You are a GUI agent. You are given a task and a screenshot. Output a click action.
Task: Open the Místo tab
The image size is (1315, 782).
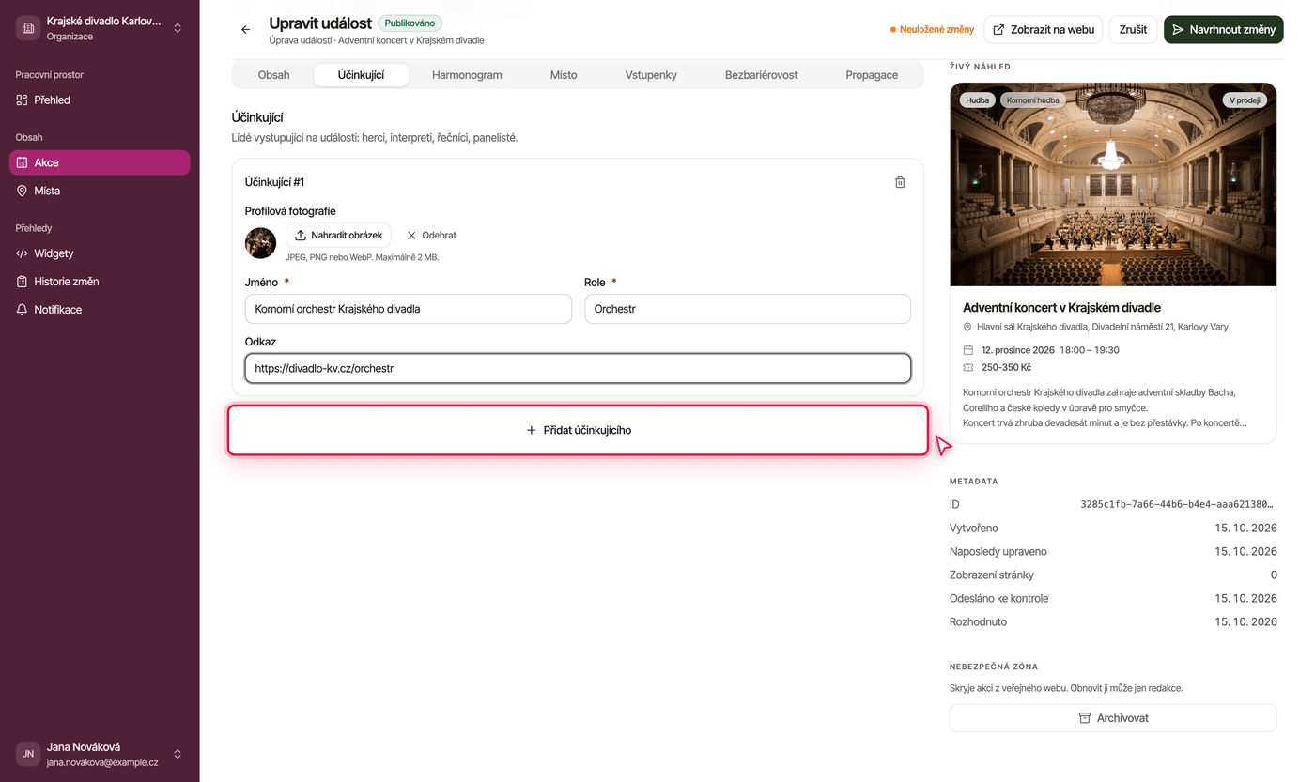564,75
